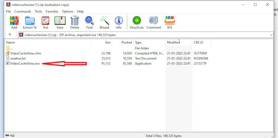
Task: Click CRC32 value 2213377F
Action: (200, 63)
